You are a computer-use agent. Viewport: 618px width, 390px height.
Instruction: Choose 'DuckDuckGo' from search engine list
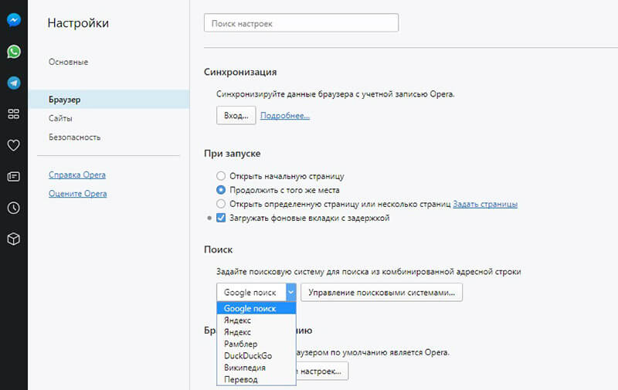256,356
